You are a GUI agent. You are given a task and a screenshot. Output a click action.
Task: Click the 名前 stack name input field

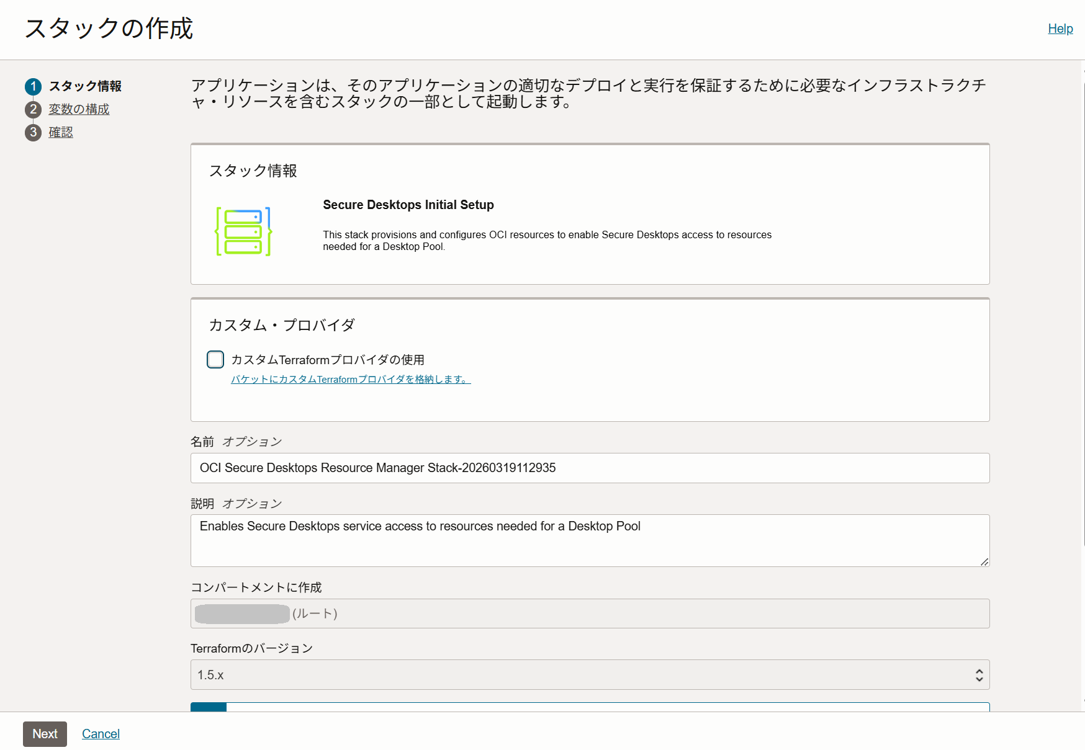coord(590,468)
